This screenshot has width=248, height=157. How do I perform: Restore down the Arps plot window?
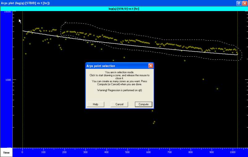point(239,3)
